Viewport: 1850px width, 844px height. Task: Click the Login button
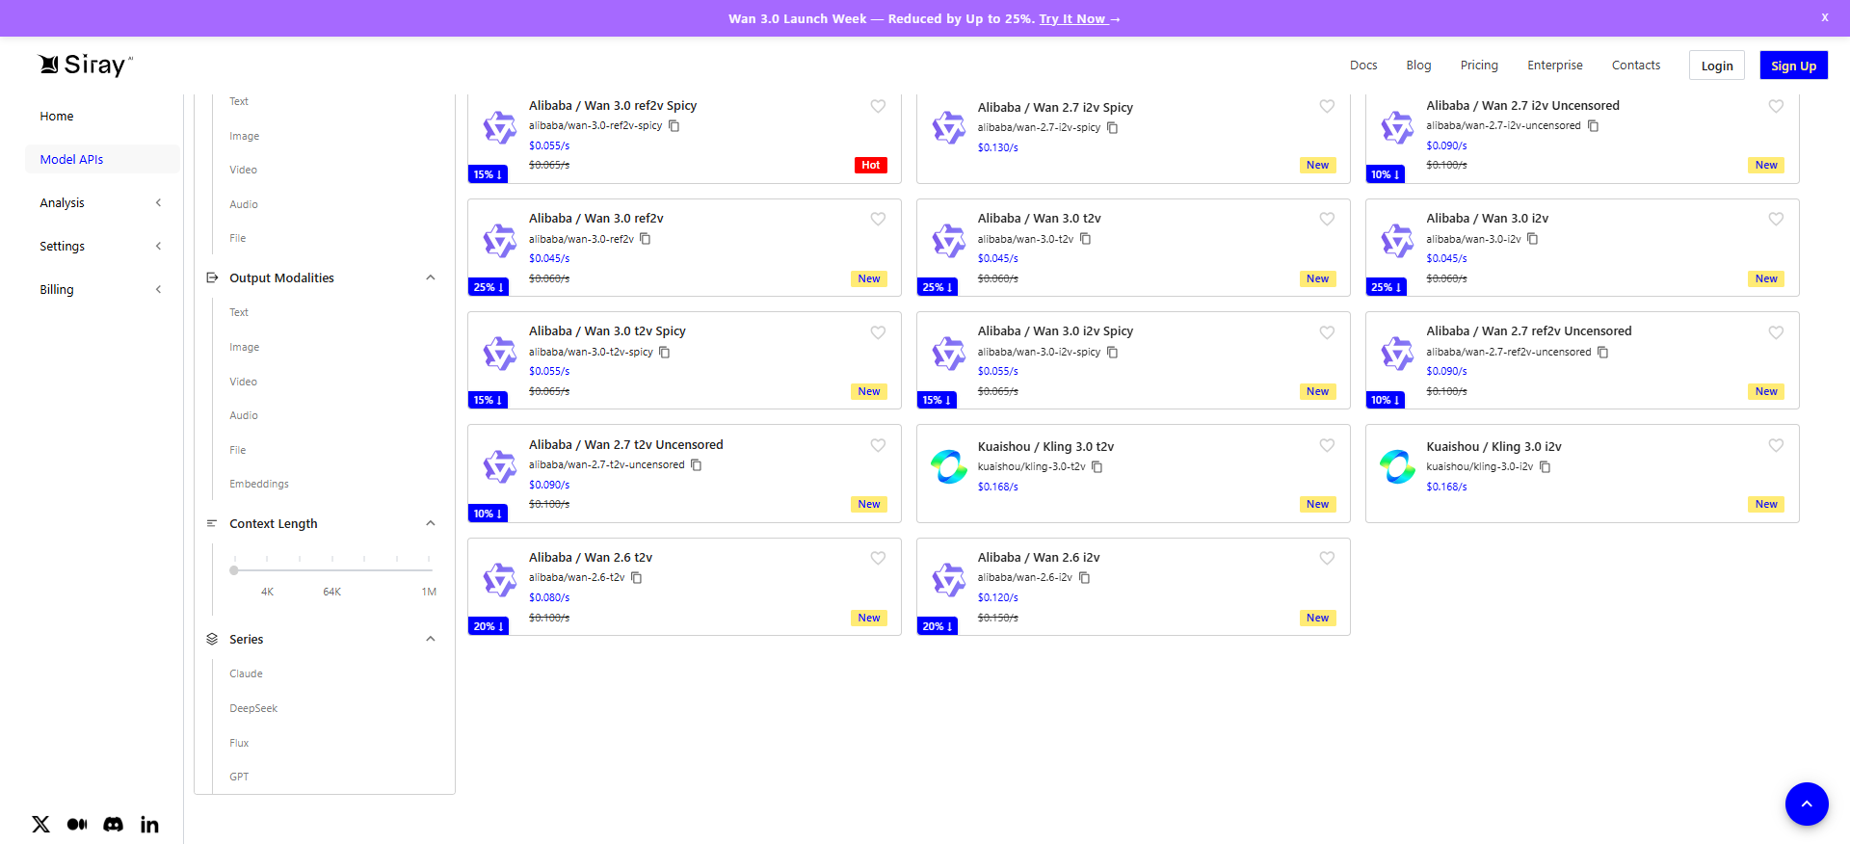(x=1717, y=66)
